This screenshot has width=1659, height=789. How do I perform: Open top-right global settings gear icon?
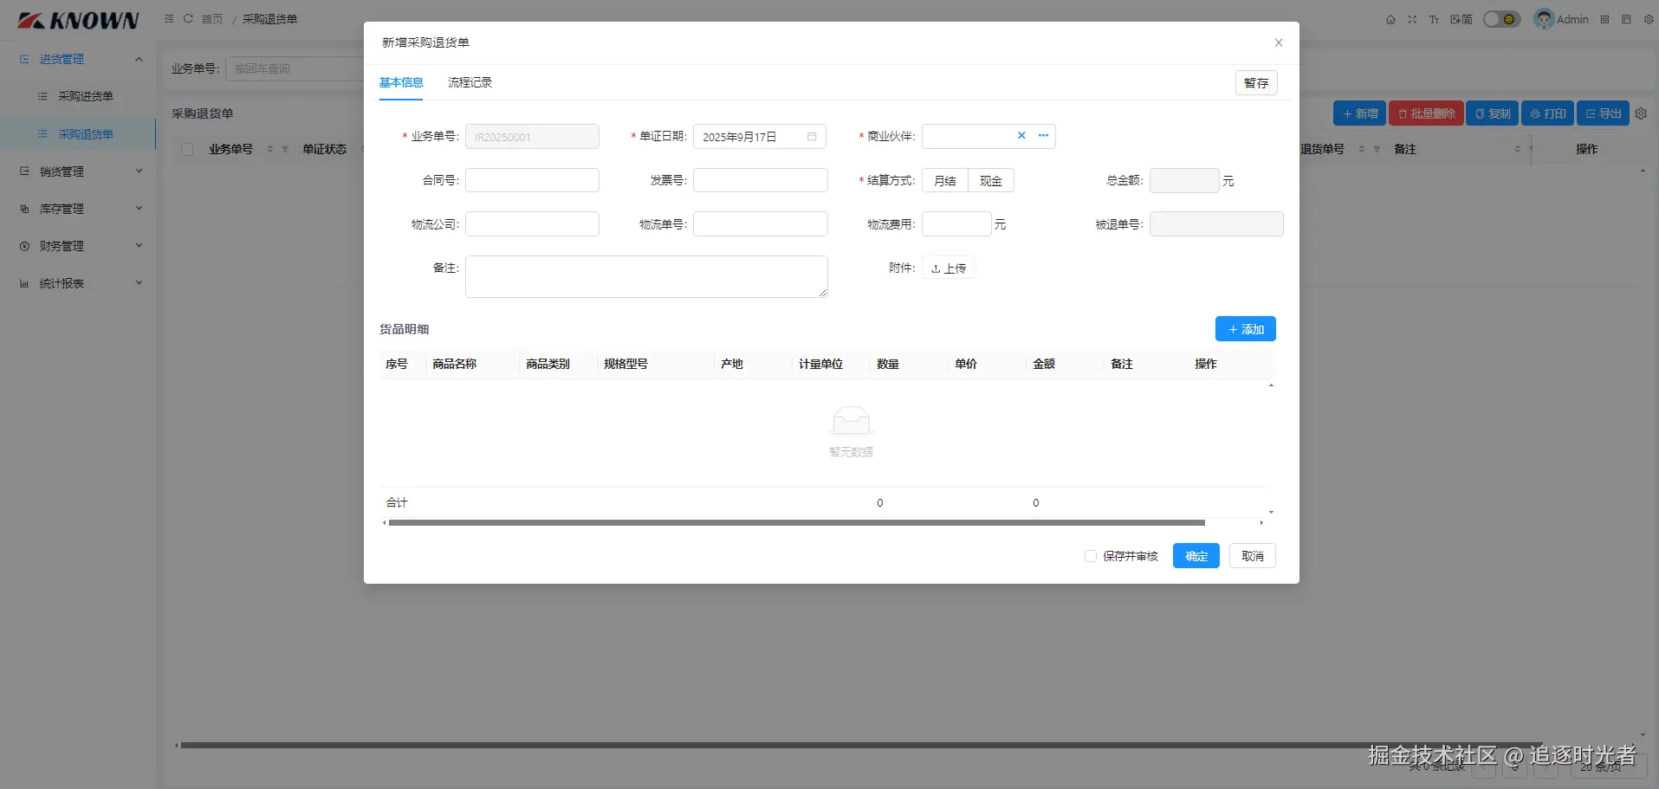(x=1649, y=19)
